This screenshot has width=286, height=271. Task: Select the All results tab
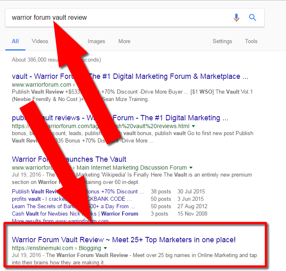15,41
